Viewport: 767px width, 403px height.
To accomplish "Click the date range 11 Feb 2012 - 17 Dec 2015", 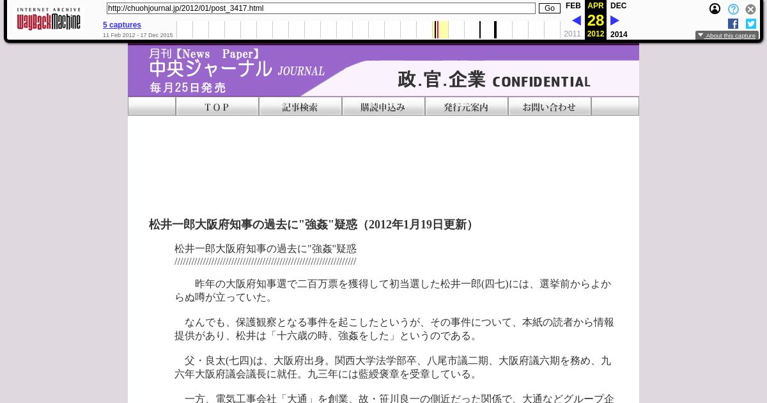I will (x=137, y=35).
